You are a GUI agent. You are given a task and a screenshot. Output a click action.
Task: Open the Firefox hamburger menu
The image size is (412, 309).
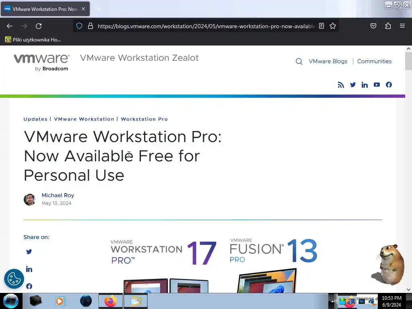click(x=402, y=26)
